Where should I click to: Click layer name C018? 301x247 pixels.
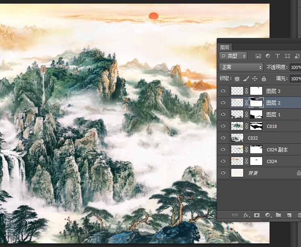tap(272, 126)
